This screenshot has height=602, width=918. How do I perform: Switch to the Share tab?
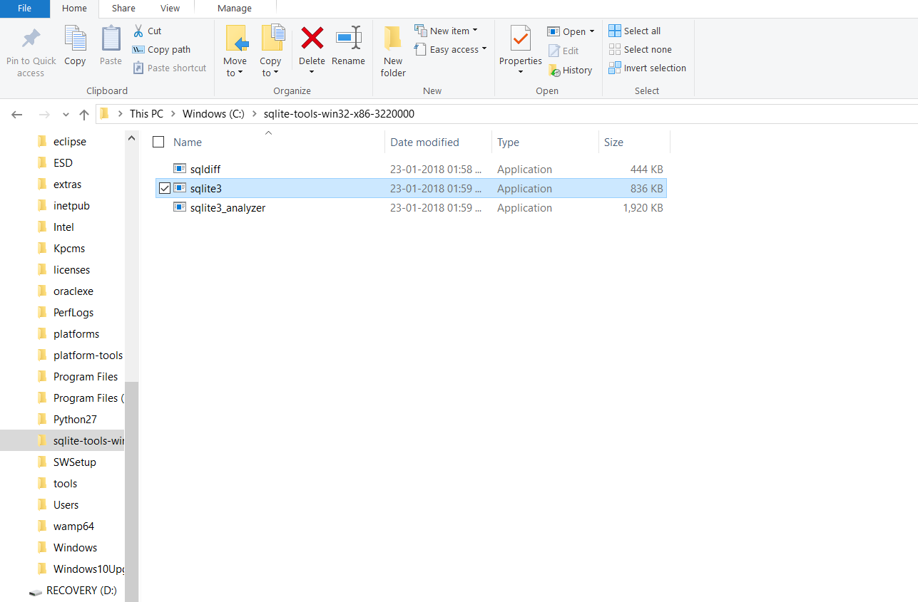click(123, 9)
